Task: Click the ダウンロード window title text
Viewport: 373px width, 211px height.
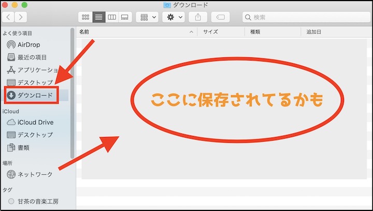Action: coord(190,5)
